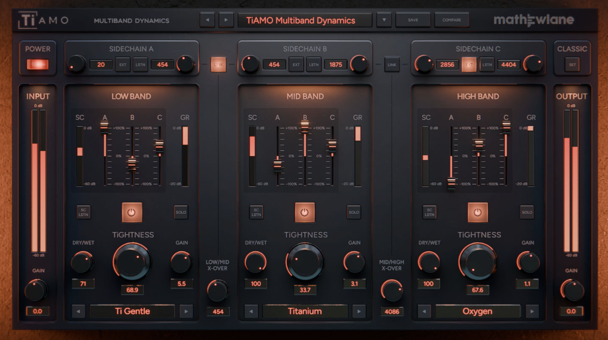
Task: Toggle the main POWER switch
Action: point(37,65)
